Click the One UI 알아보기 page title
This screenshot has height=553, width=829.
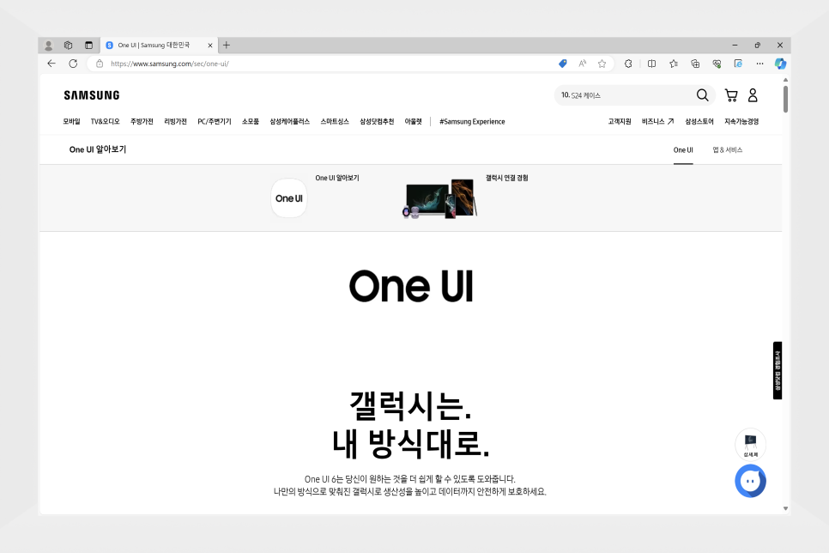point(98,149)
